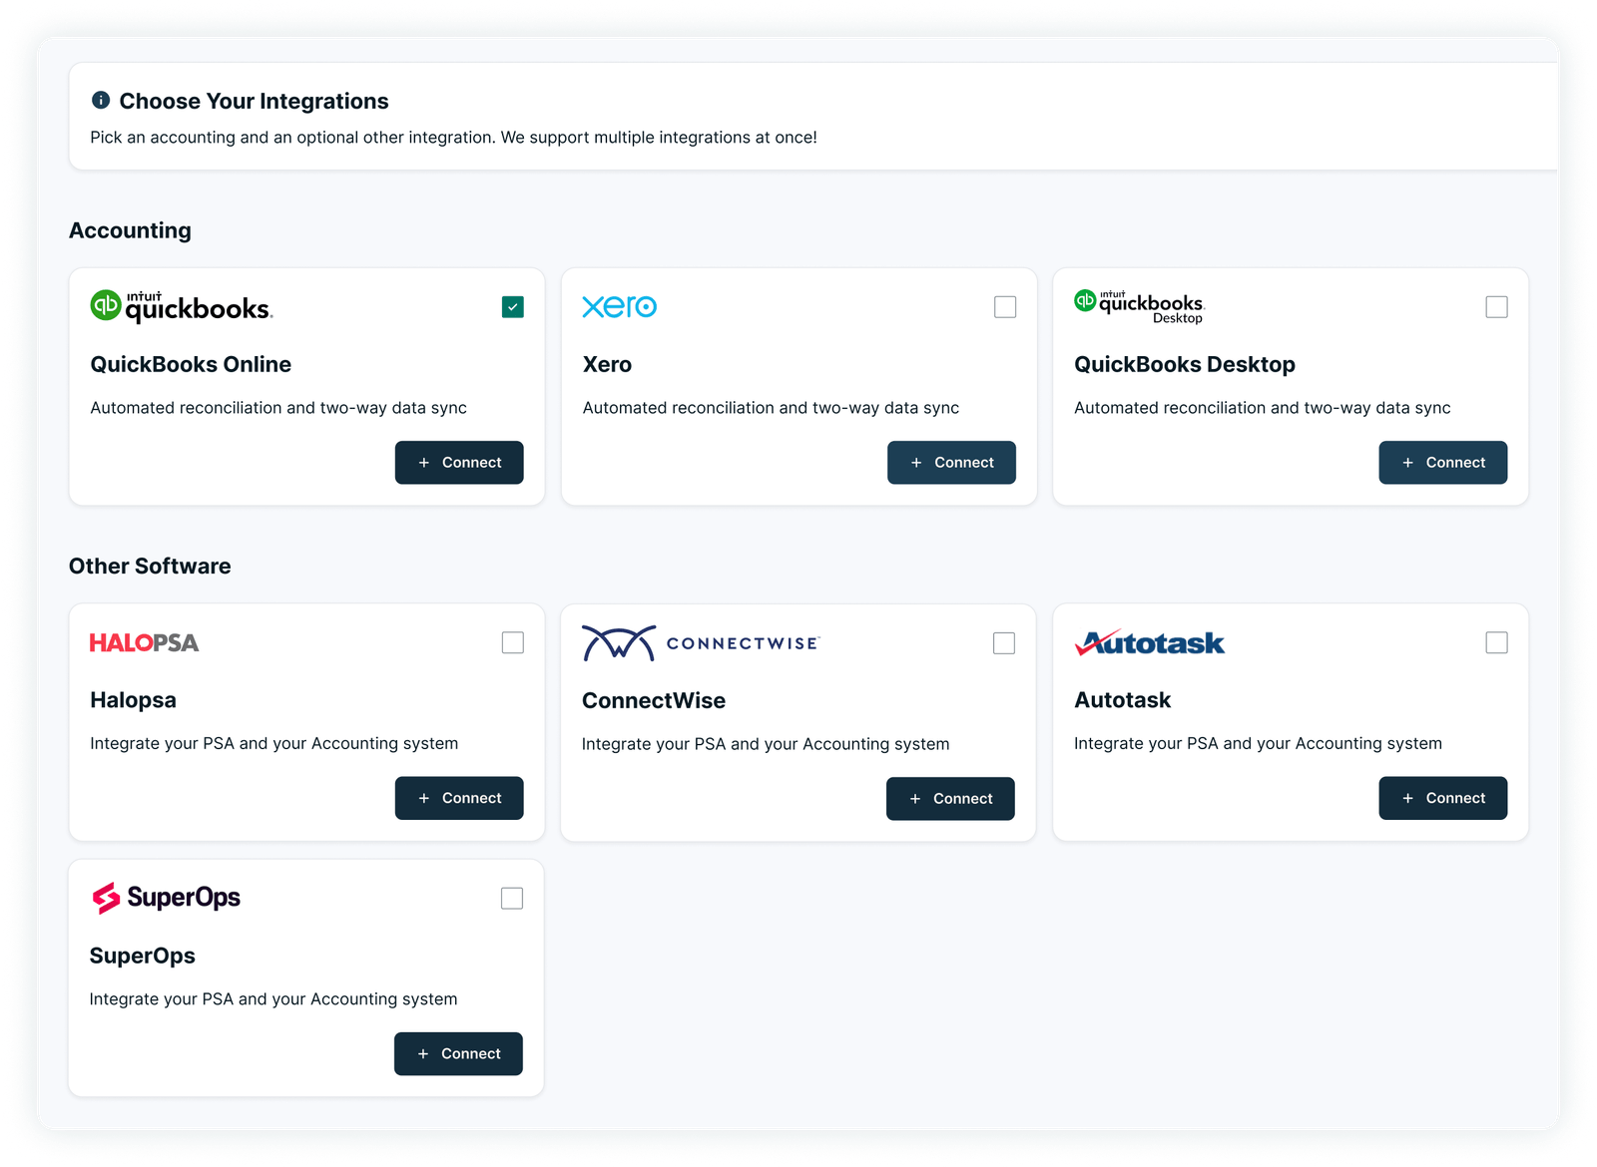This screenshot has height=1167, width=1597.
Task: Click the Xero logo
Action: (x=618, y=306)
